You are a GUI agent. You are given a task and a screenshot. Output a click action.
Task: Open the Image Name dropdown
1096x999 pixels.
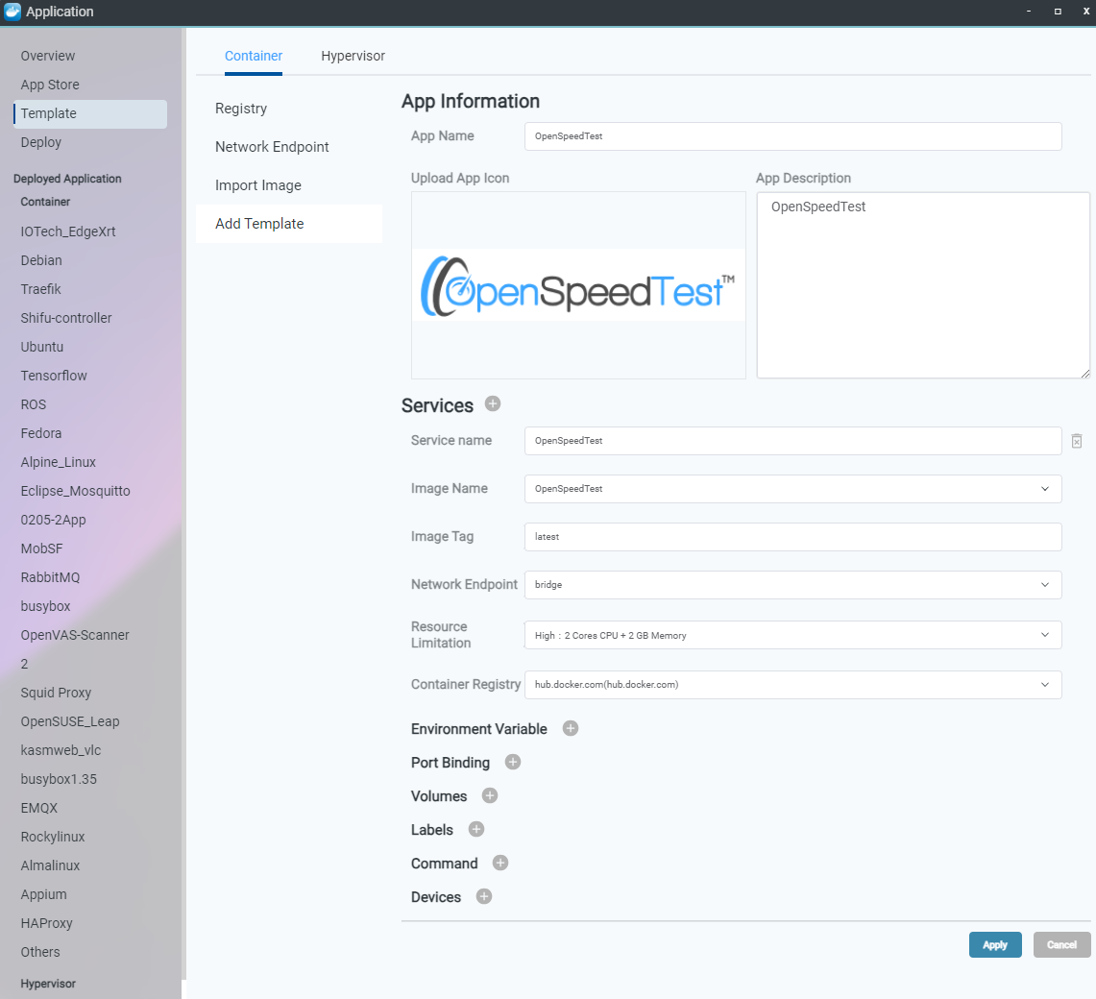(x=792, y=489)
